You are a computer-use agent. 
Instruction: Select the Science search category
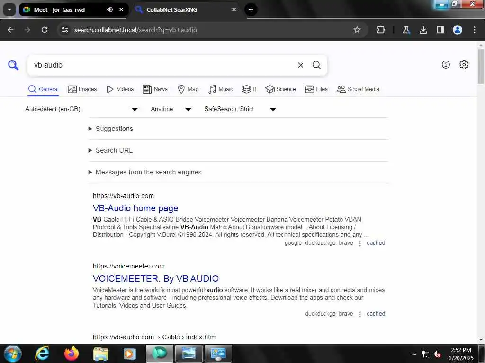(x=280, y=89)
